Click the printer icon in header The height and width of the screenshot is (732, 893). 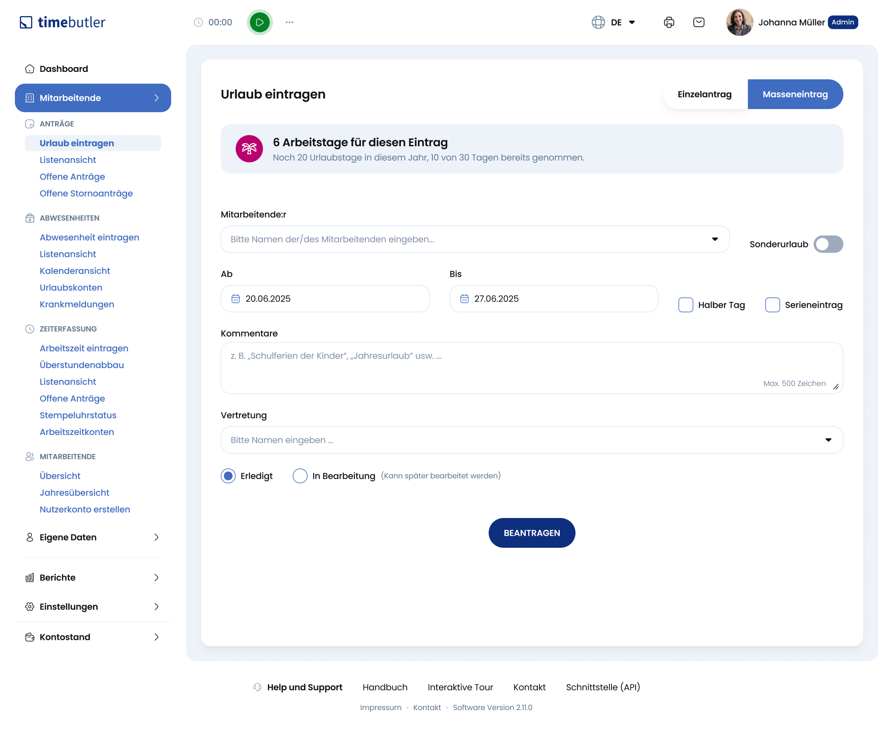point(669,22)
